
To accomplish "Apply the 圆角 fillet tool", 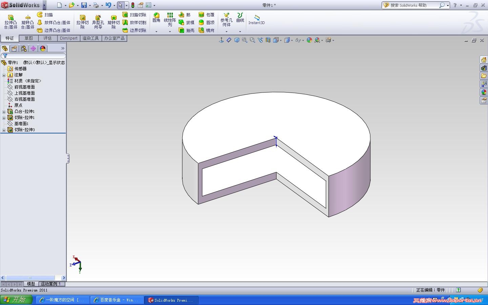I will click(x=156, y=18).
